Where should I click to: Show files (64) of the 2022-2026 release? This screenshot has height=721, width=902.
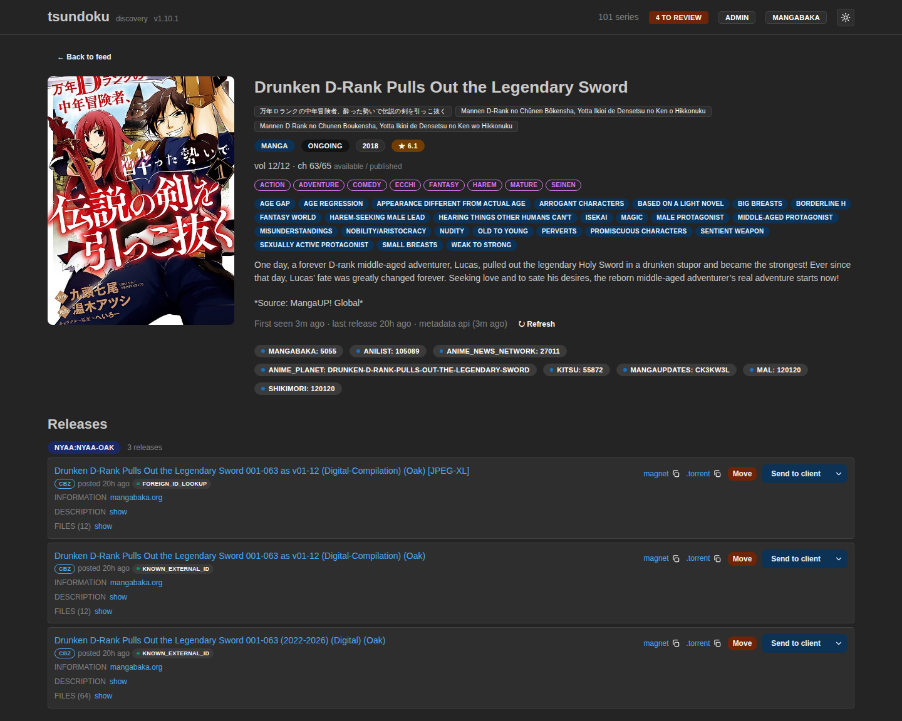103,696
